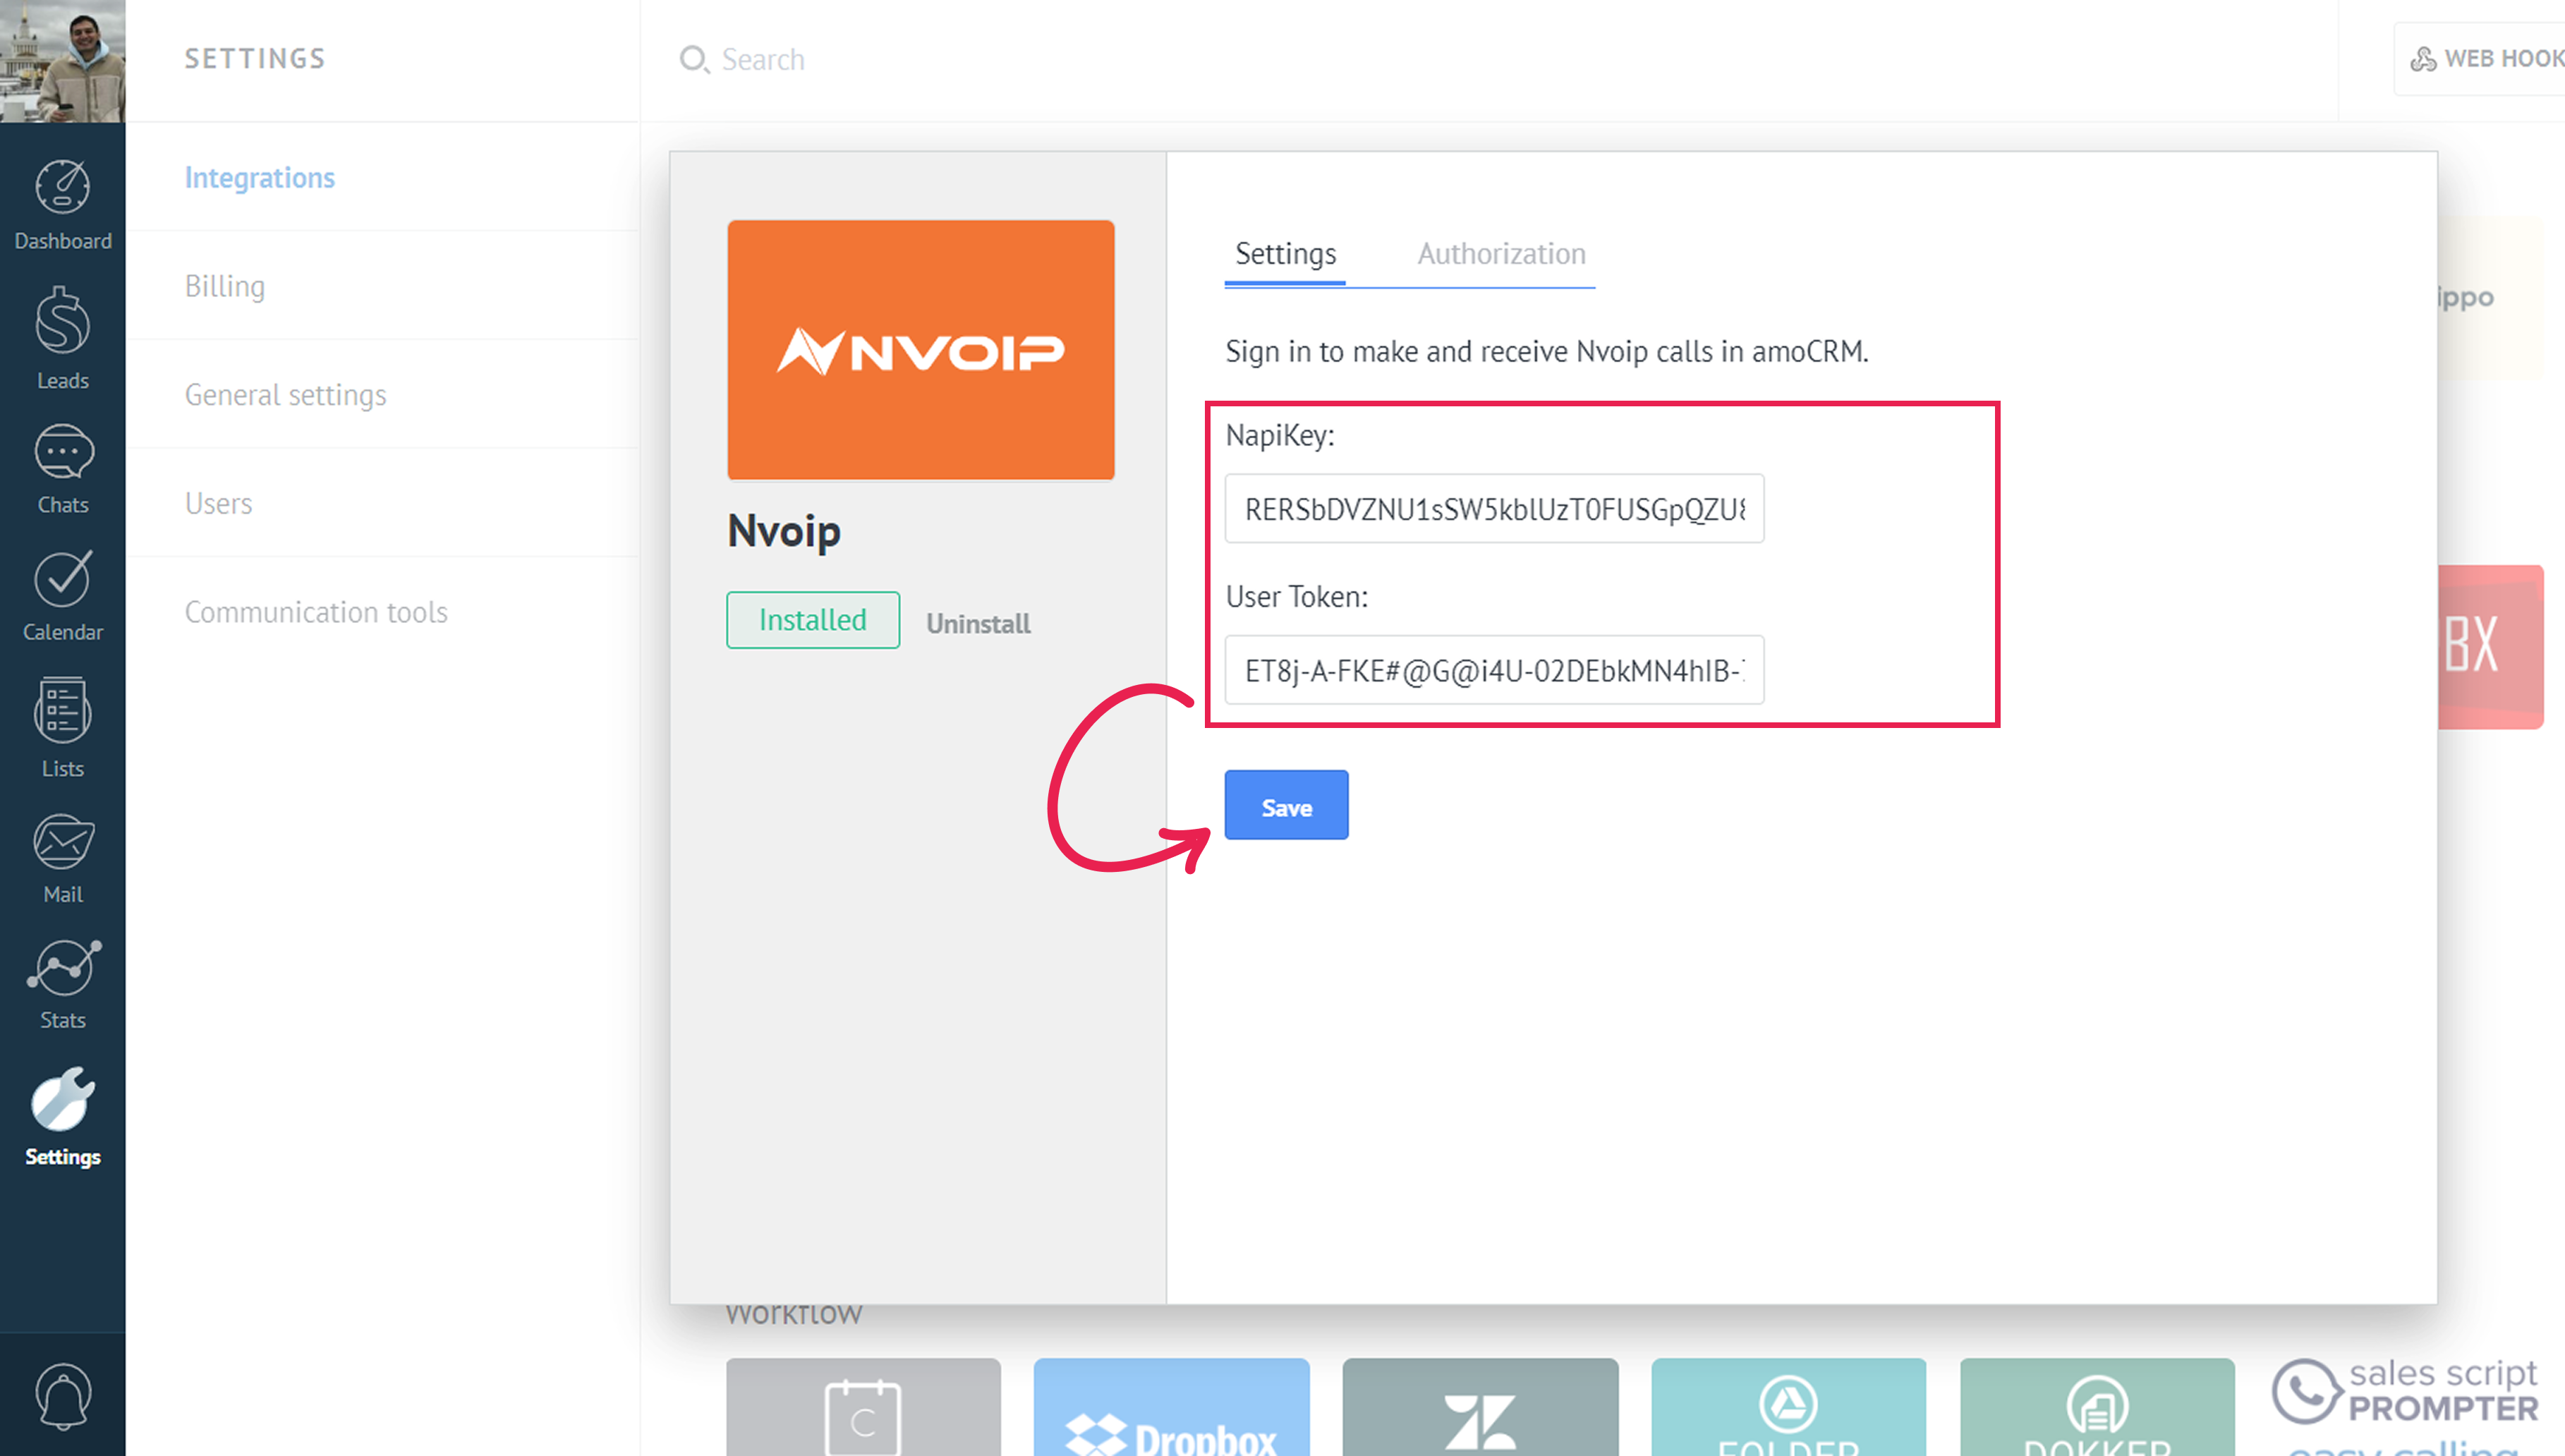The height and width of the screenshot is (1456, 2565).
Task: Click the Web Hooks button
Action: pos(2482,59)
